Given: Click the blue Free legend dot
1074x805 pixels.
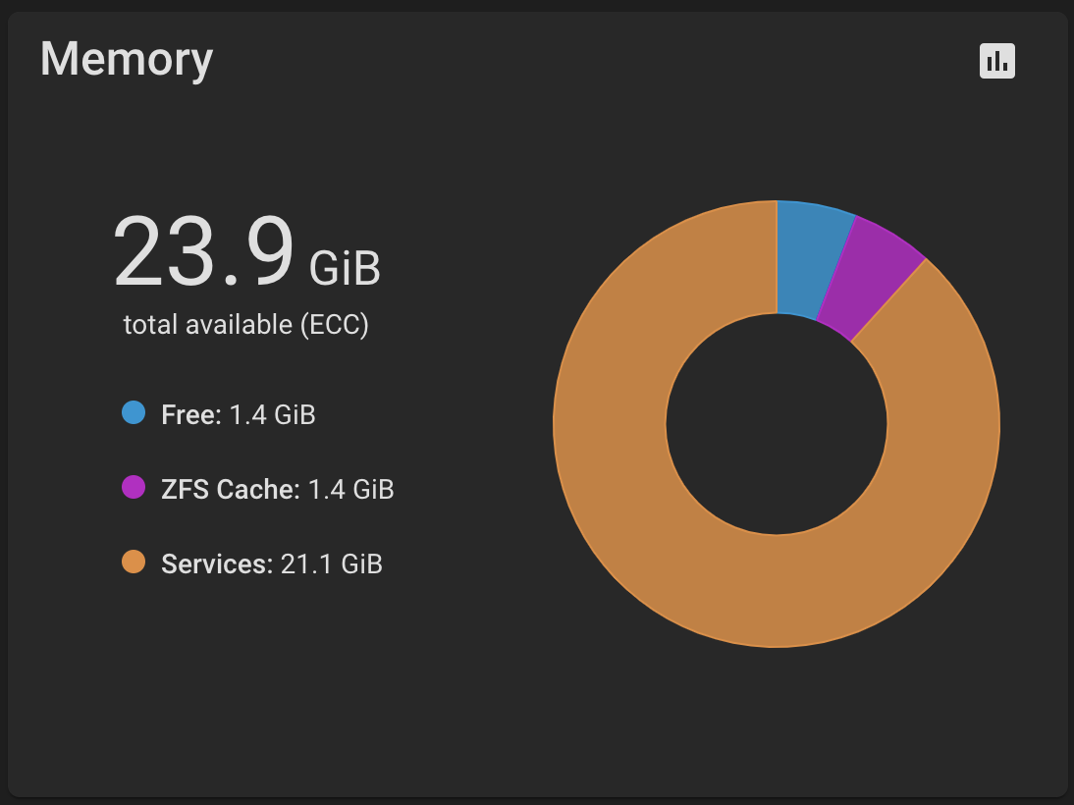Looking at the screenshot, I should 134,413.
